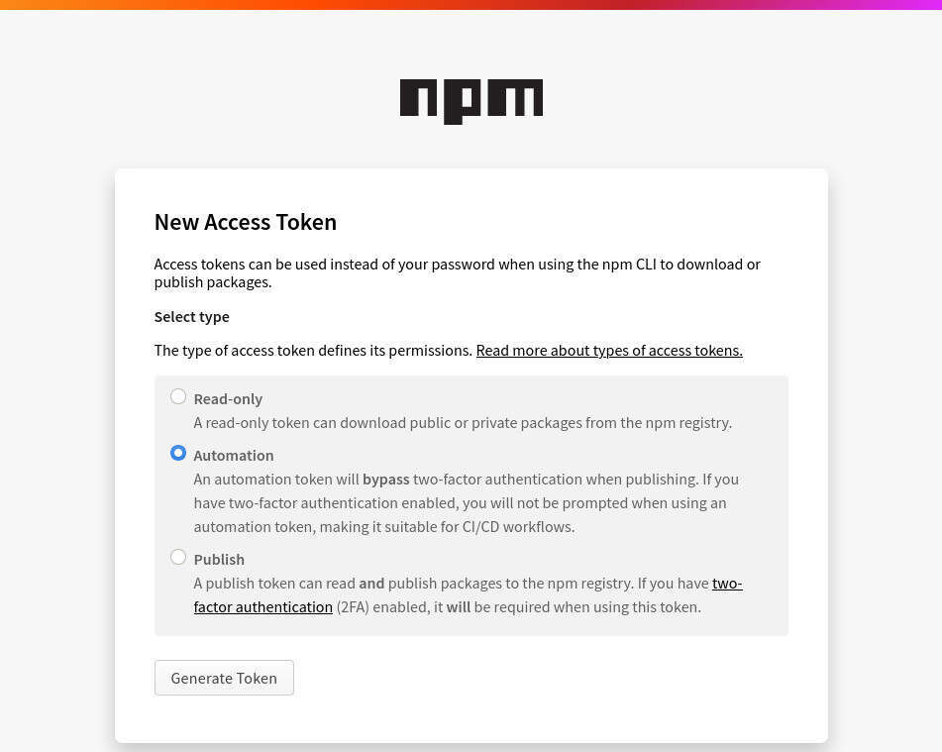Viewport: 942px width, 752px height.
Task: Click the Automation token description paragraph
Action: point(466,503)
